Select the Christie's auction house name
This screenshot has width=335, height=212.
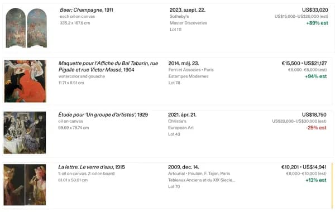click(177, 121)
